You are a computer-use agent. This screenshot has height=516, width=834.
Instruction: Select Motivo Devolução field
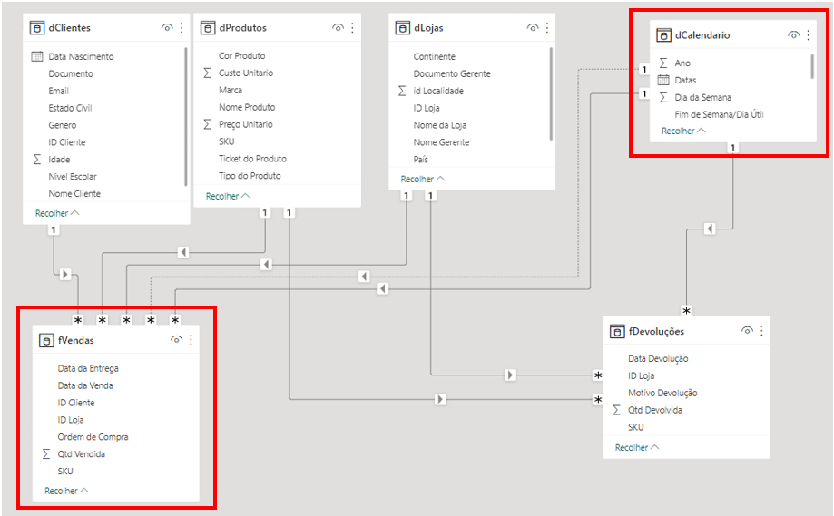click(x=662, y=394)
